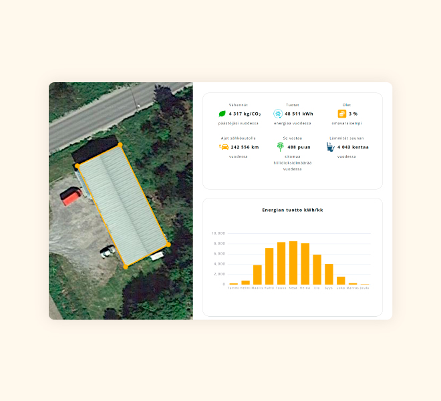This screenshot has width=441, height=401.
Task: Click the red vehicle on satellite map
Action: click(71, 196)
